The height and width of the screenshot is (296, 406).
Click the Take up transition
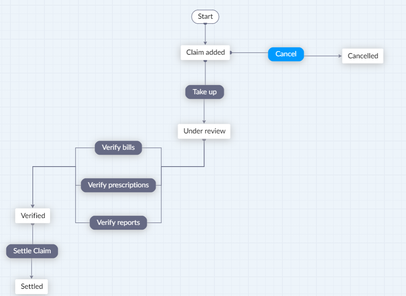tap(204, 92)
